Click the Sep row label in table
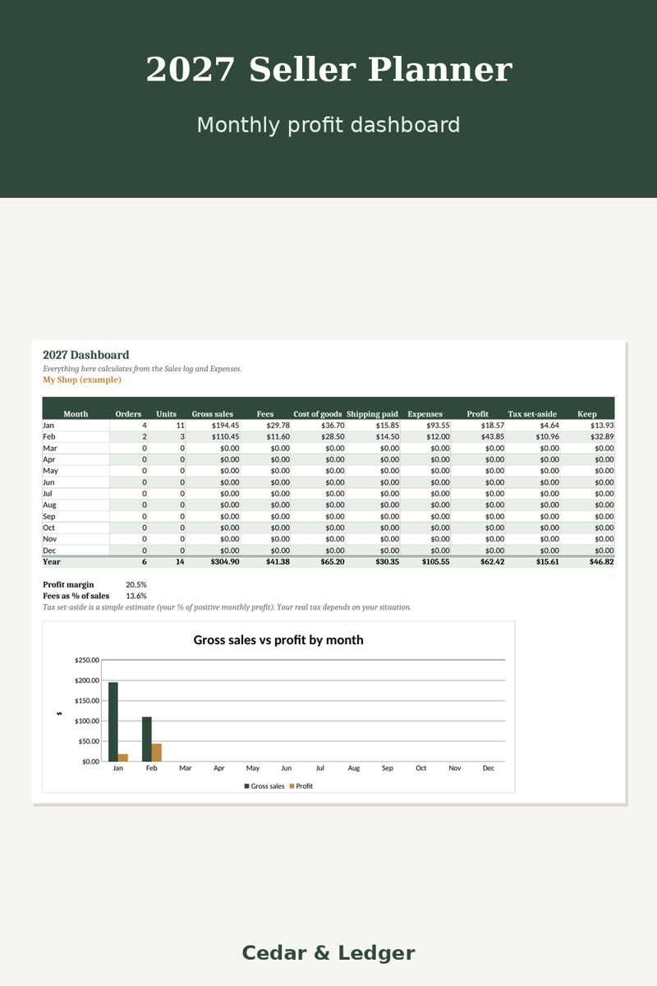Image resolution: width=657 pixels, height=986 pixels. pos(48,516)
